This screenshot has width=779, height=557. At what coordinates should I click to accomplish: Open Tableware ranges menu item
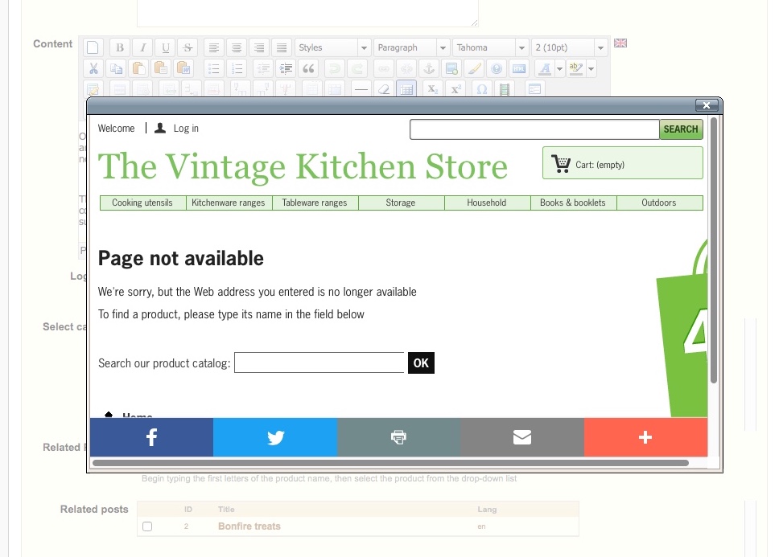pos(315,203)
